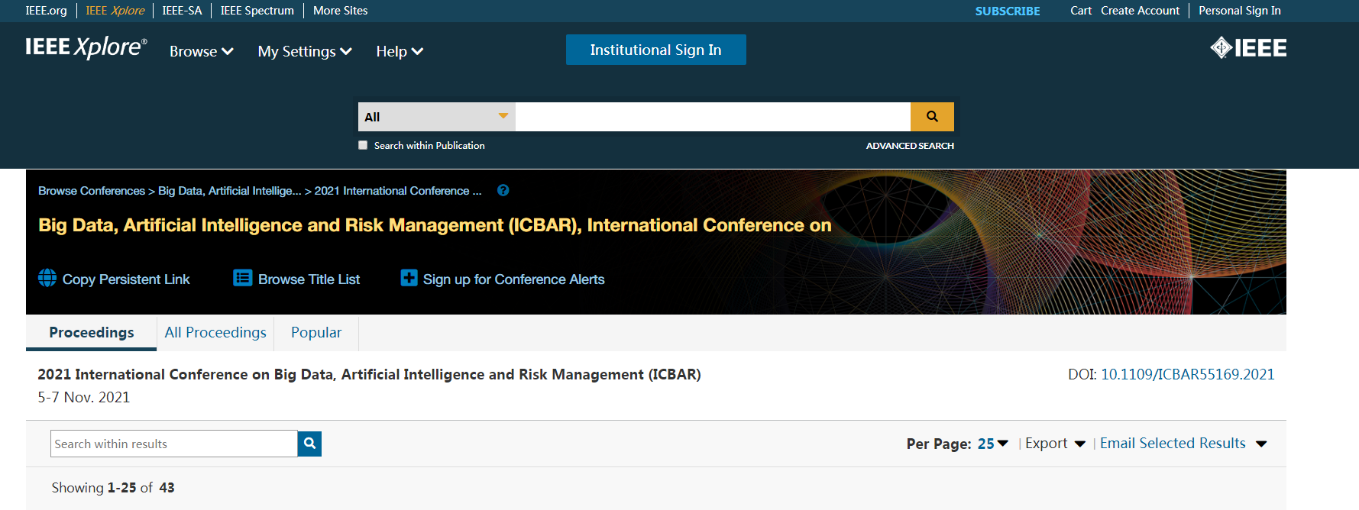Open More Sites menu
1359x510 pixels.
340,11
